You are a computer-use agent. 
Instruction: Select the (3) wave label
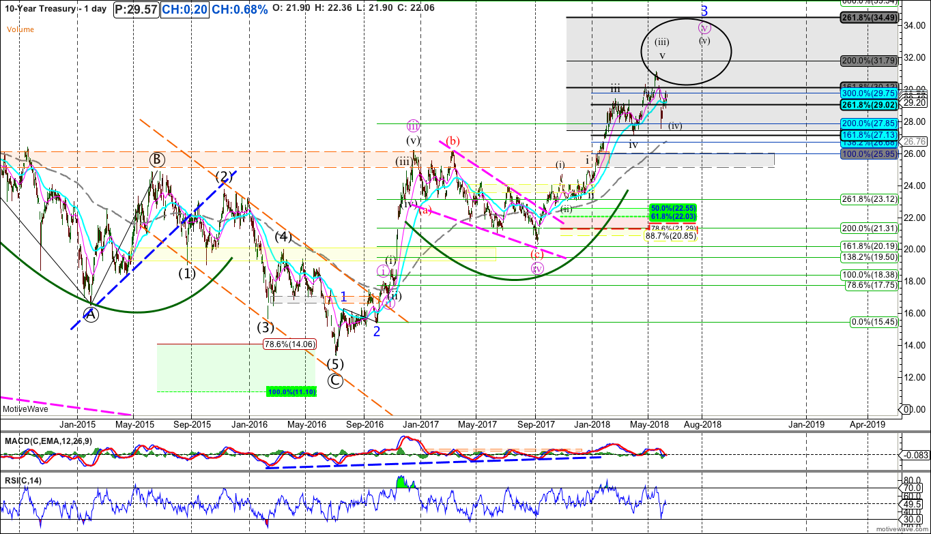266,327
